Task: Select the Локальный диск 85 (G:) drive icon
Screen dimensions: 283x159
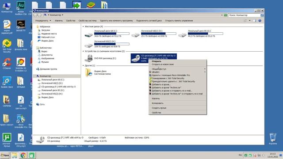Action: coord(182,34)
